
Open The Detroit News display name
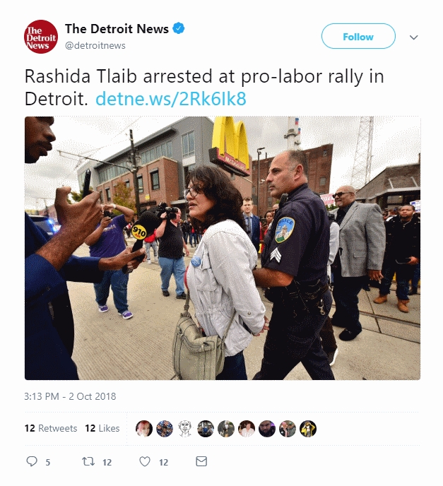[x=117, y=29]
